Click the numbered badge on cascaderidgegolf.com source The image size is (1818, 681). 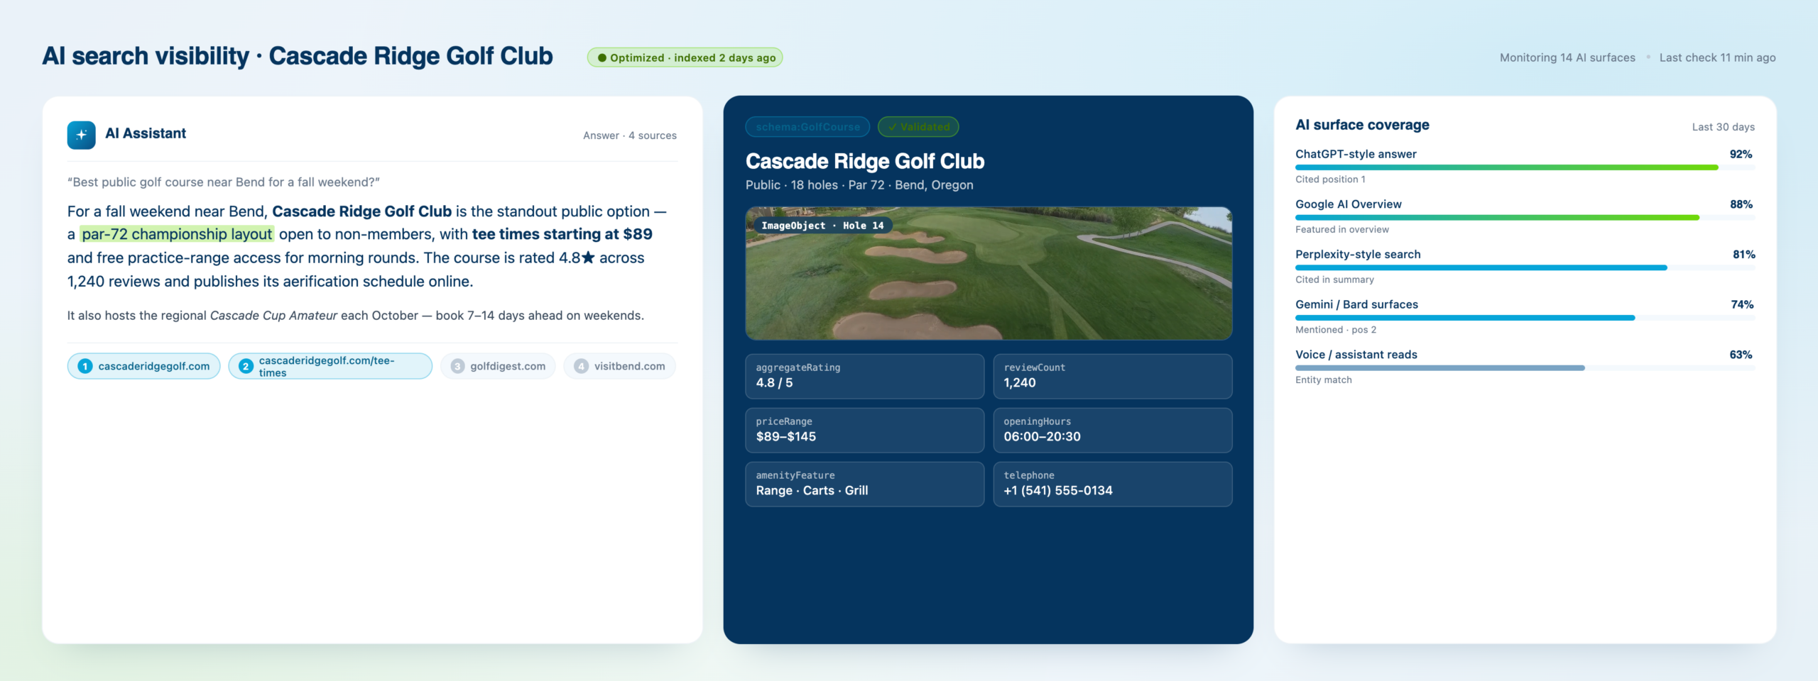(85, 366)
